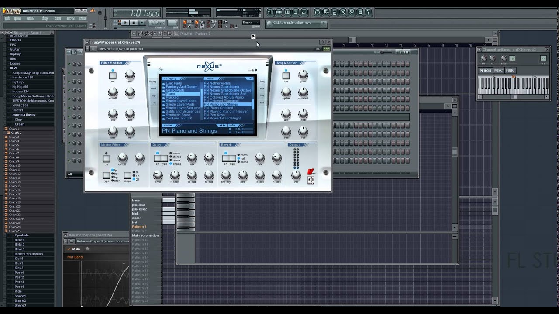Click the VolumeShaper4 Main band tab

[73, 249]
